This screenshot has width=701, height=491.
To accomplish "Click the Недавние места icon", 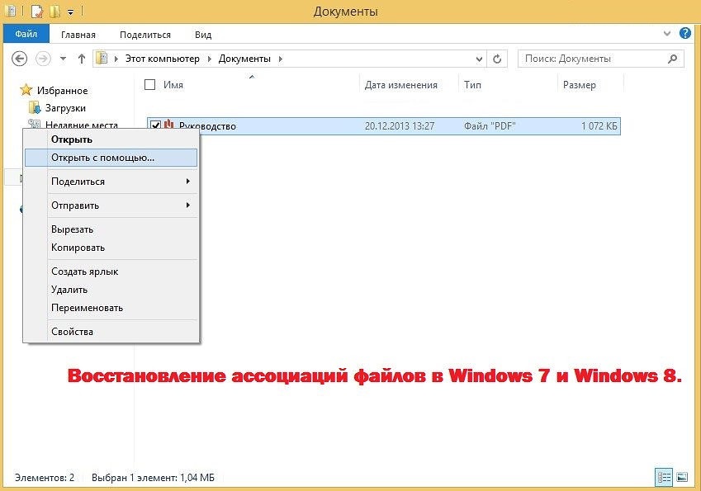I will [35, 124].
